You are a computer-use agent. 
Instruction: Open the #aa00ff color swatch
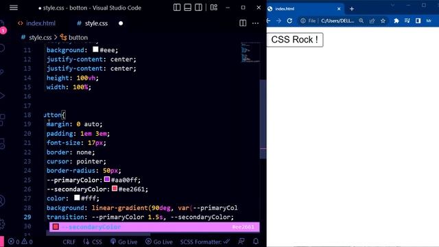point(107,179)
